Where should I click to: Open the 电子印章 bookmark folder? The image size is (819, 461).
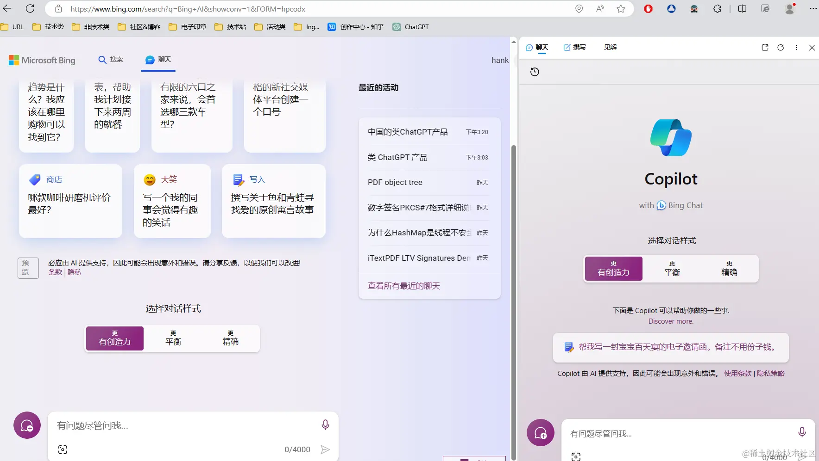[188, 27]
